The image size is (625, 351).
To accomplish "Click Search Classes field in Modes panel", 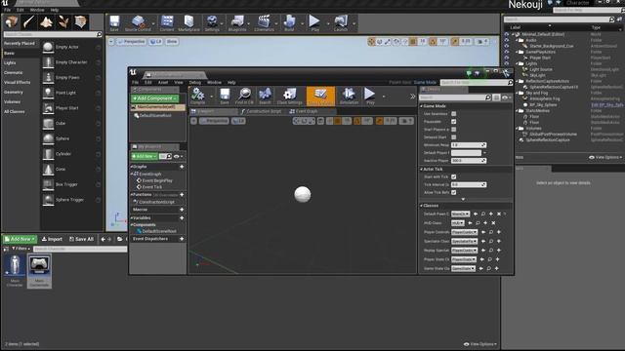I will 53,35.
